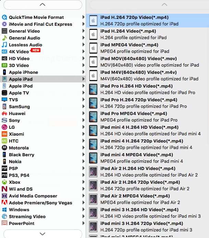Click the PSP icon
The height and width of the screenshot is (238, 209).
click(x=4, y=168)
